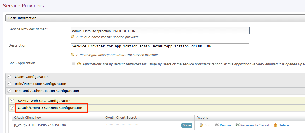Click into Service Provider Name field
305x133 pixels.
(160, 31)
